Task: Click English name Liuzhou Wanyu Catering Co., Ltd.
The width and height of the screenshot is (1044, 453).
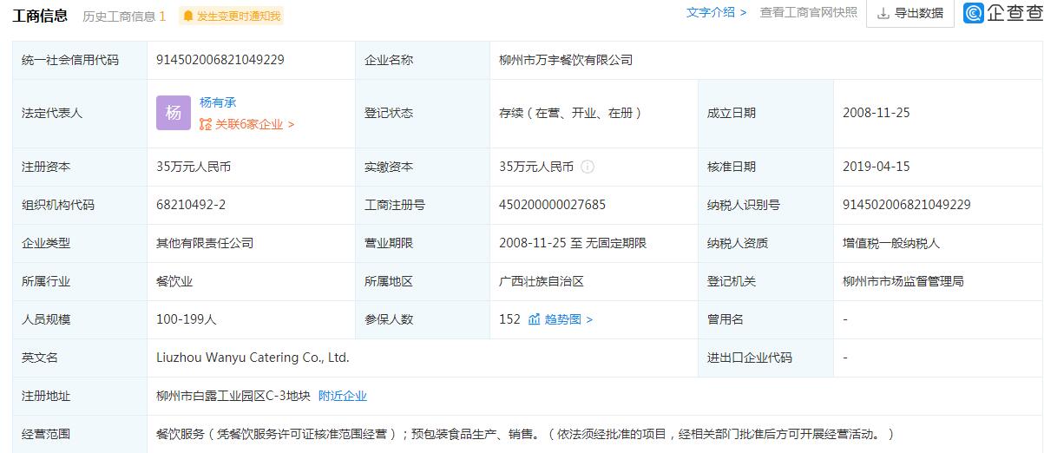Action: tap(253, 358)
